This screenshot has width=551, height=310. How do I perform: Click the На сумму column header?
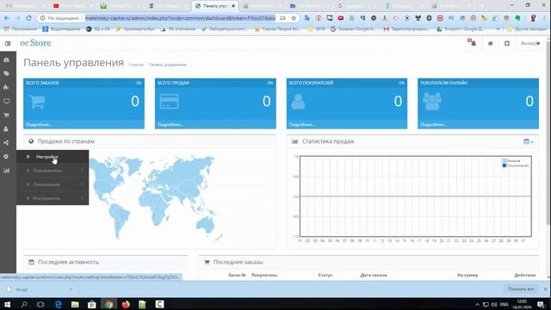click(x=467, y=276)
